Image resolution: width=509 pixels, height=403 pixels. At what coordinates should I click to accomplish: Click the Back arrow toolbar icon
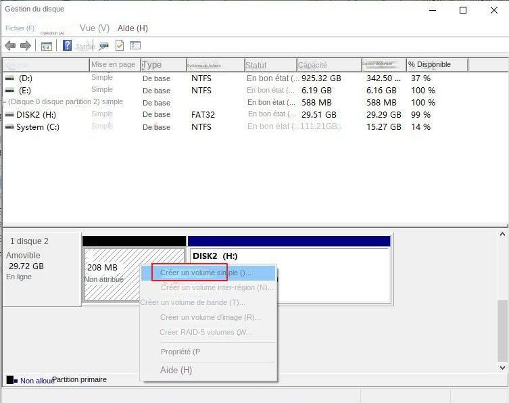click(x=10, y=45)
